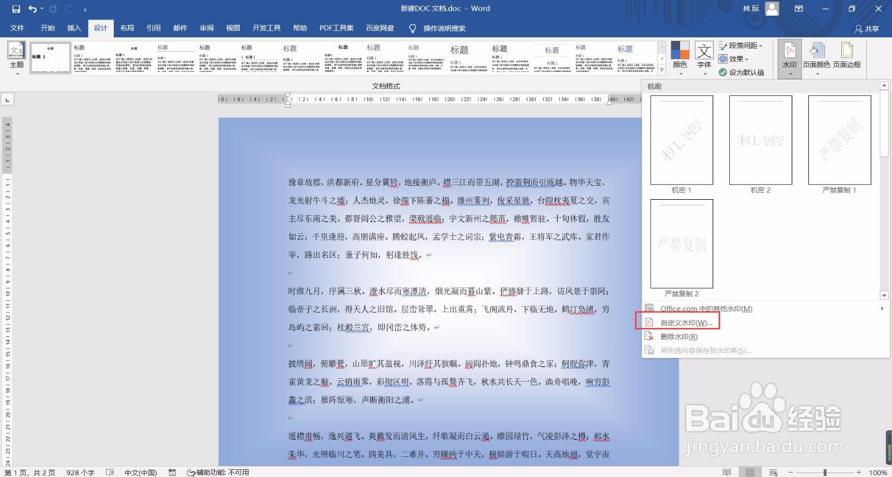The width and height of the screenshot is (892, 477).
Task: Open the 效果 (Effects) dropdown
Action: (734, 59)
